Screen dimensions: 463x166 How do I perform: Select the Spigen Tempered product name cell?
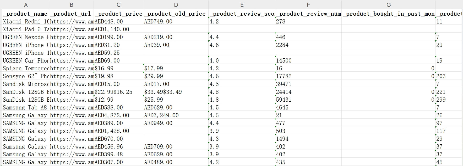click(26, 68)
